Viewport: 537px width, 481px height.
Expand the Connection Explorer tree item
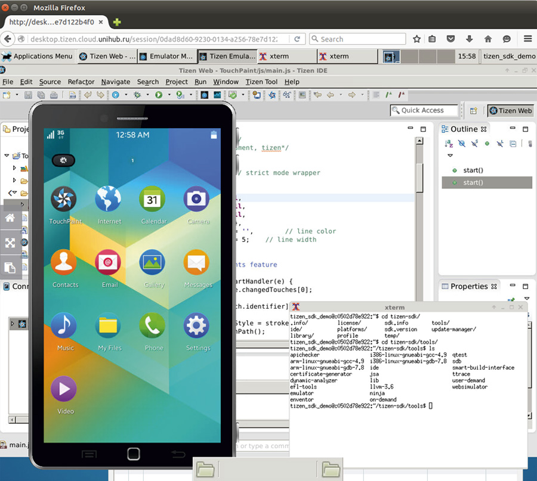pyautogui.click(x=13, y=323)
